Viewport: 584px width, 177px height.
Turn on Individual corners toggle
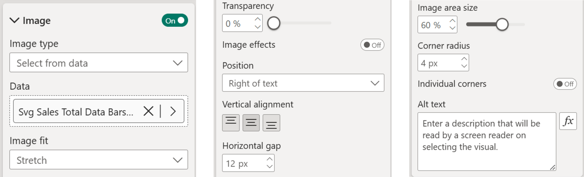(x=565, y=84)
